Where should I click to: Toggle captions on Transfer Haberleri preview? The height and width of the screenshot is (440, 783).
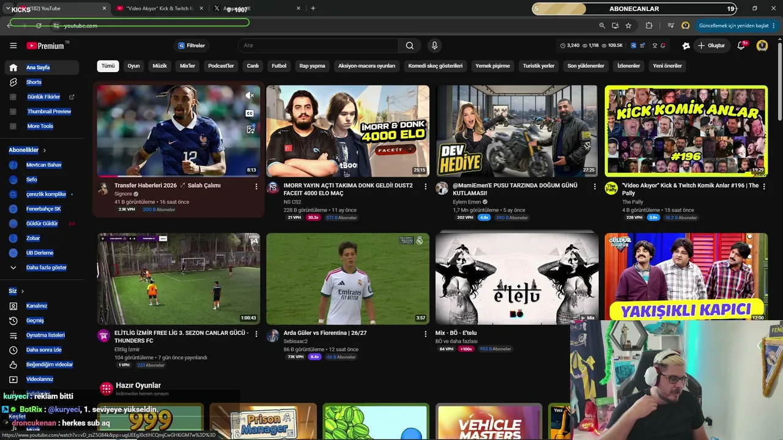[x=250, y=113]
